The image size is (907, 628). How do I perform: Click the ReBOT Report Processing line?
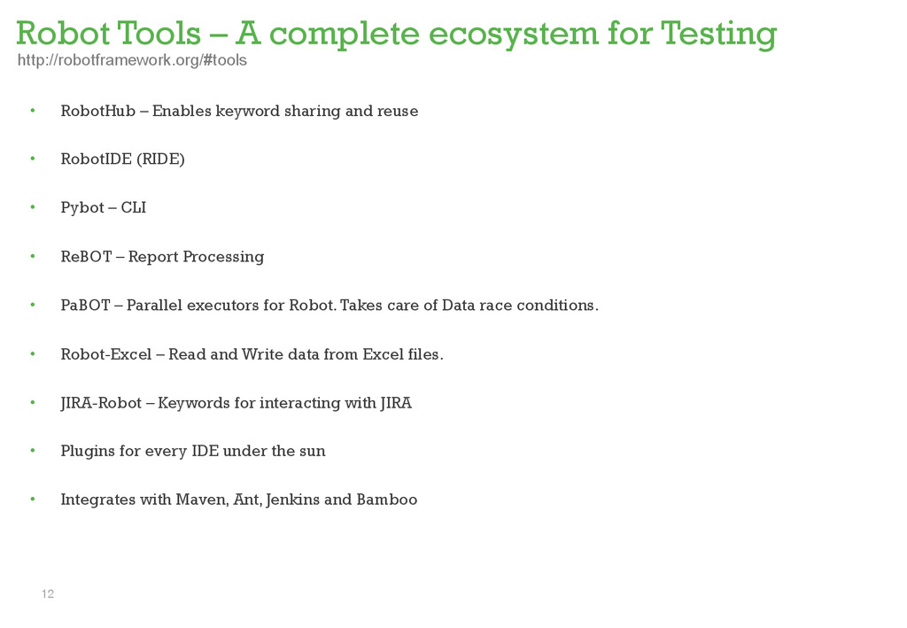tap(163, 257)
